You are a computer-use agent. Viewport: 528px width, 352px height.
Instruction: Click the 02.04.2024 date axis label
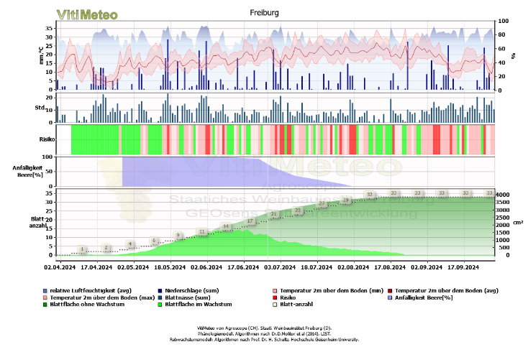60,267
